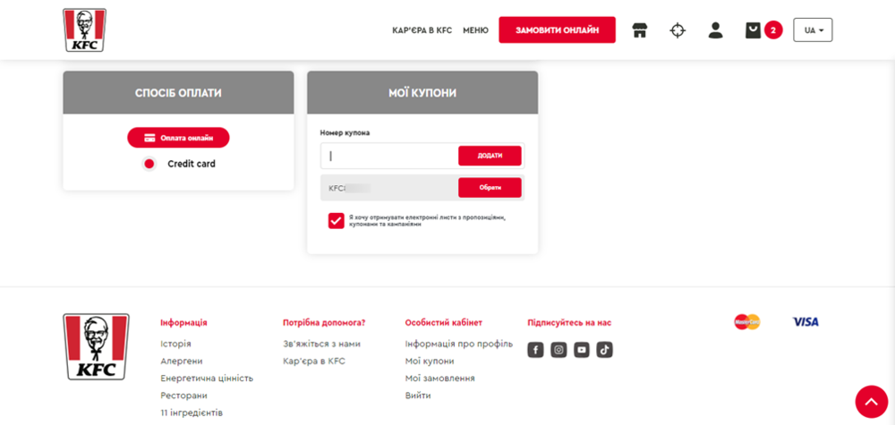
Task: Select the Credit card radio option
Action: click(x=149, y=164)
